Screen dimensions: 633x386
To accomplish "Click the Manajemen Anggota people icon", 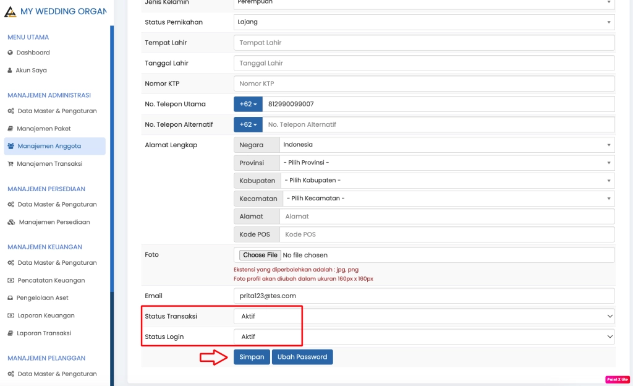I will coord(11,147).
